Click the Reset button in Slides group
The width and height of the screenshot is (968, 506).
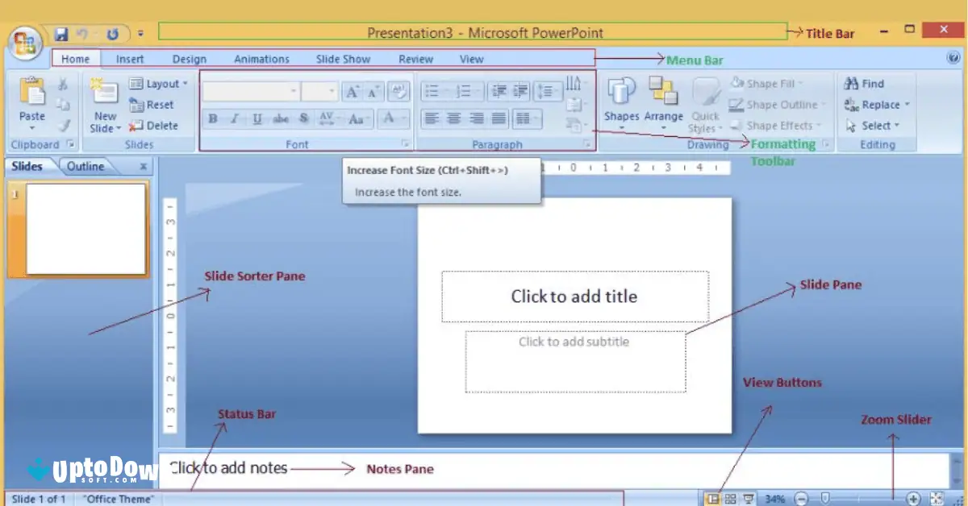click(x=159, y=104)
